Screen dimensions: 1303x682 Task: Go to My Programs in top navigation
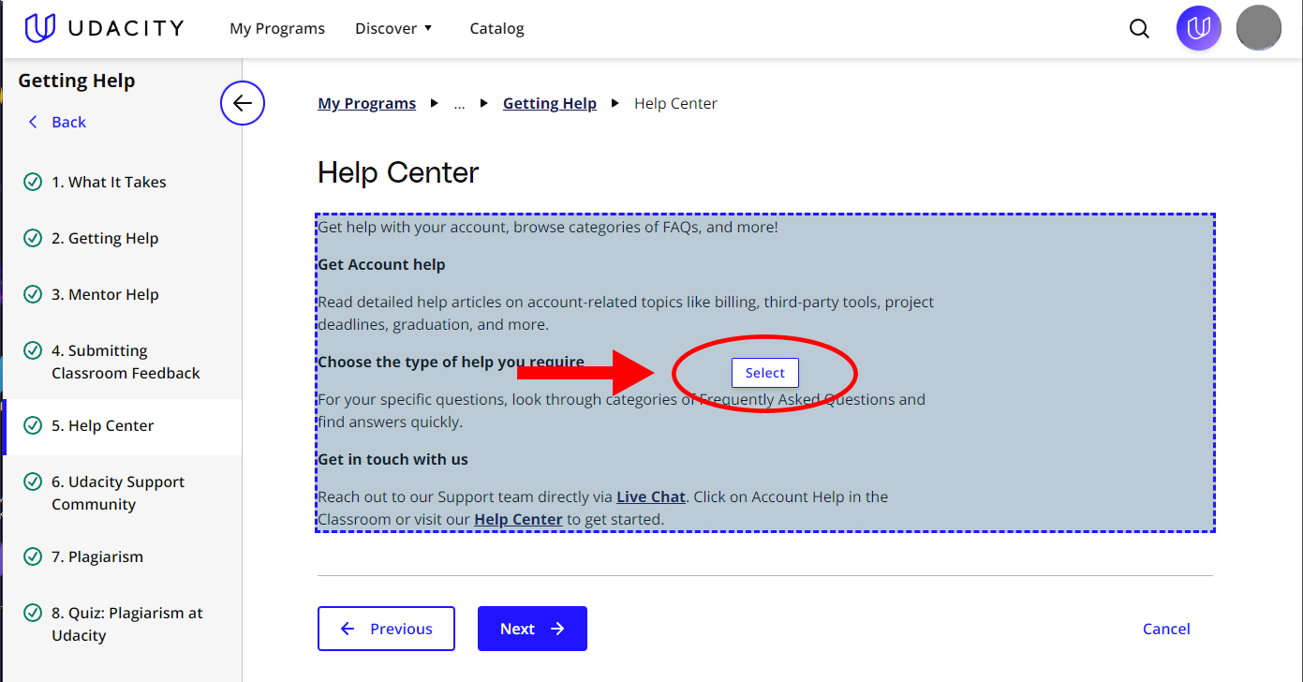click(x=277, y=28)
